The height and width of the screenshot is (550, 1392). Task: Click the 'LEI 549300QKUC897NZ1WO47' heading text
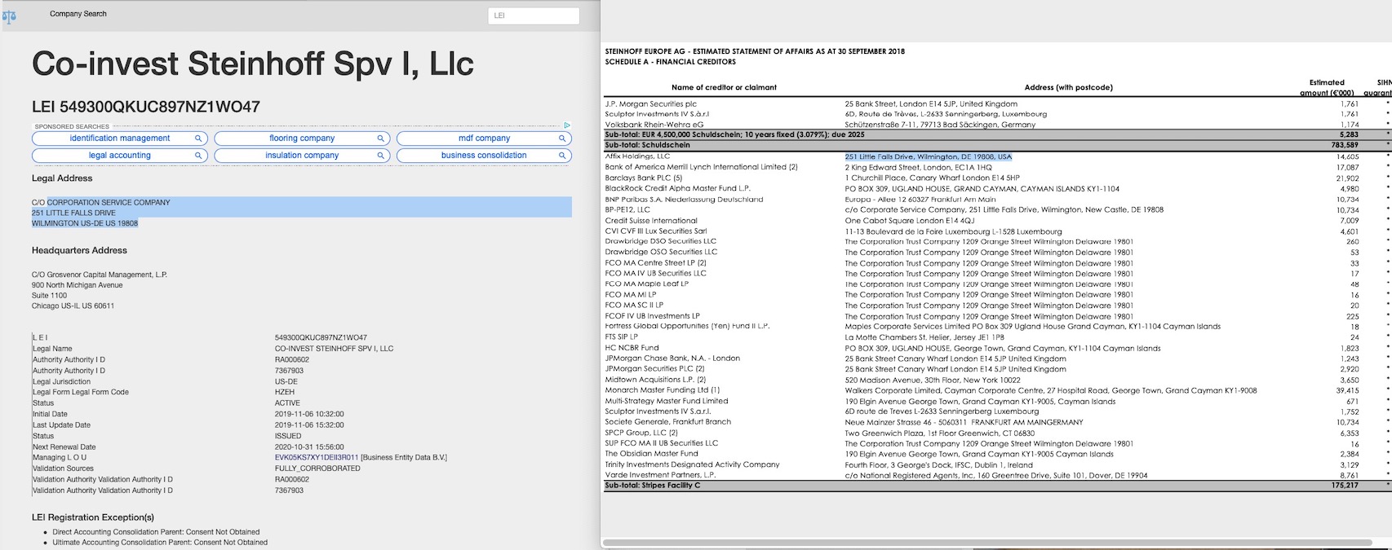click(146, 107)
